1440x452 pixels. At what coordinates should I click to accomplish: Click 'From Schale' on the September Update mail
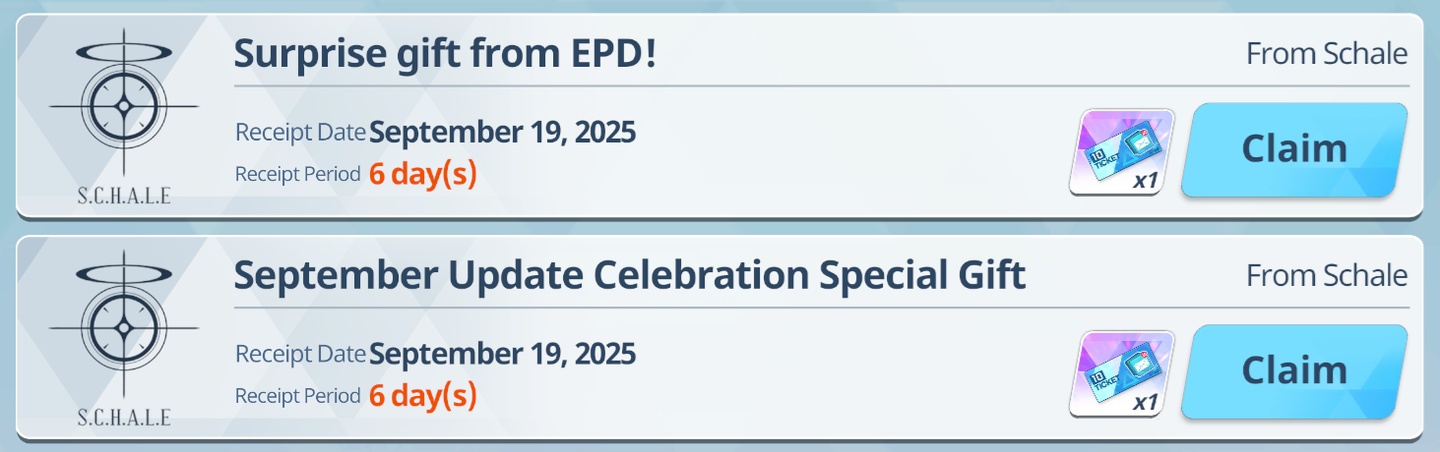1327,276
